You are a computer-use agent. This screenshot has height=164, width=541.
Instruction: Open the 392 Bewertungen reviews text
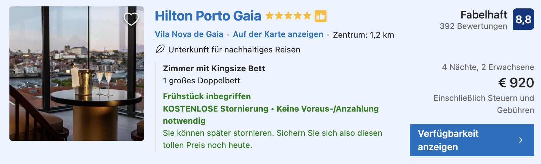[x=473, y=26]
